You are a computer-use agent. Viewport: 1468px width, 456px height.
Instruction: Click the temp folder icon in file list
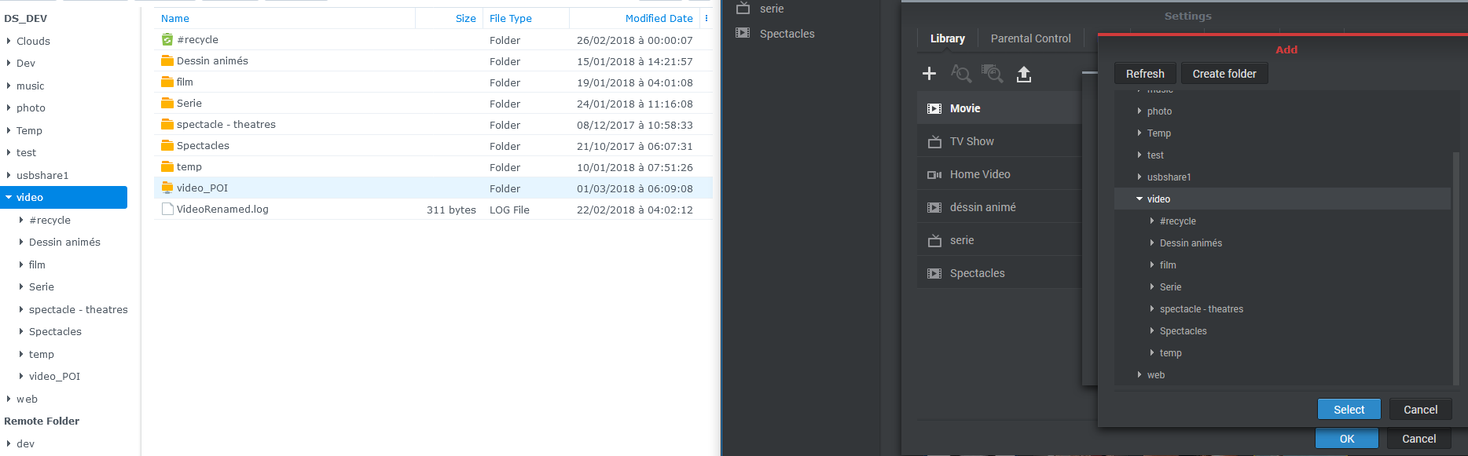point(167,166)
